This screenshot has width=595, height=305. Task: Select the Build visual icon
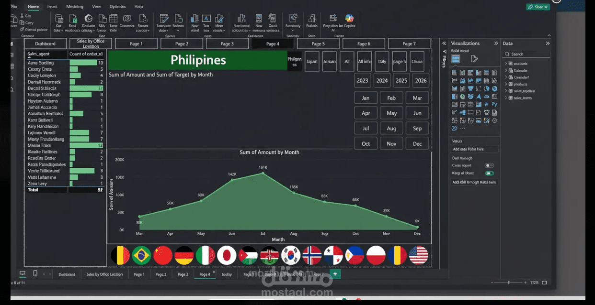pos(456,59)
